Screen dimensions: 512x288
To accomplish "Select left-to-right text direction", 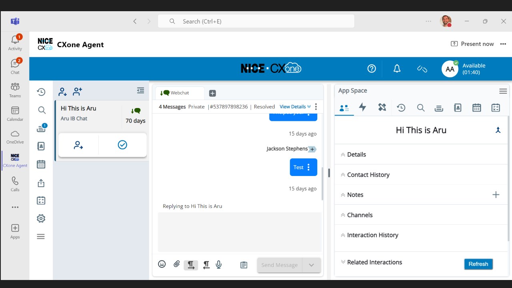I will tap(191, 264).
